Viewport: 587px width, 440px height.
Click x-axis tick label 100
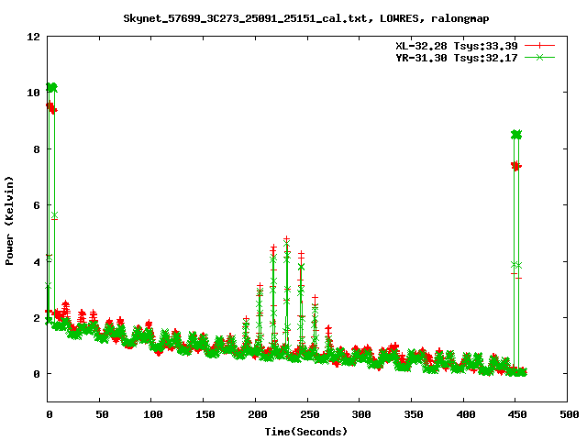tap(151, 414)
